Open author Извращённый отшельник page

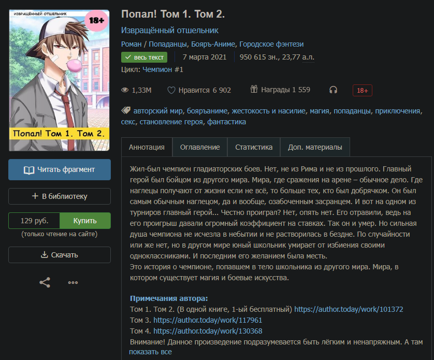point(170,30)
